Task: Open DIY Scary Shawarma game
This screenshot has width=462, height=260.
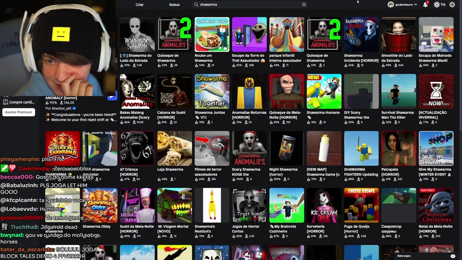Action: 361,91
